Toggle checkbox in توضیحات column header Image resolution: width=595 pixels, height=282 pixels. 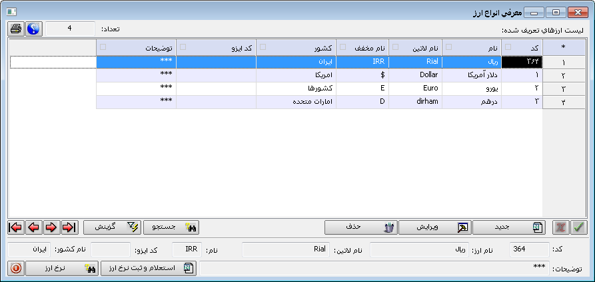pos(103,47)
